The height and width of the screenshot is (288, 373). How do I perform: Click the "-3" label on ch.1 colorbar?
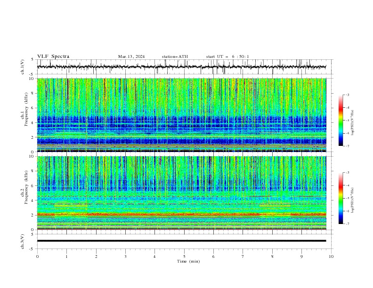pos(347,95)
